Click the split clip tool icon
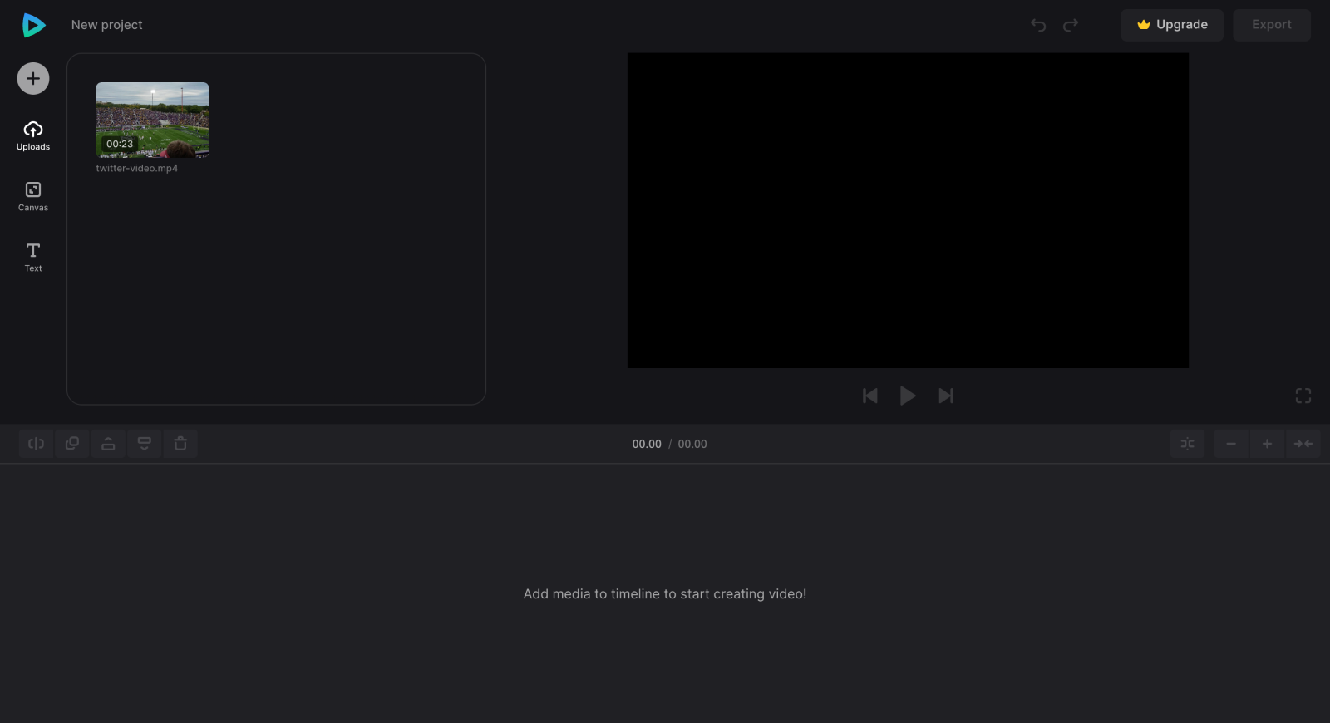Screen dimensions: 1330x723 pos(37,444)
